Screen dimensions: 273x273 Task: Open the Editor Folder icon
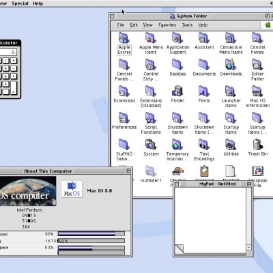click(257, 65)
